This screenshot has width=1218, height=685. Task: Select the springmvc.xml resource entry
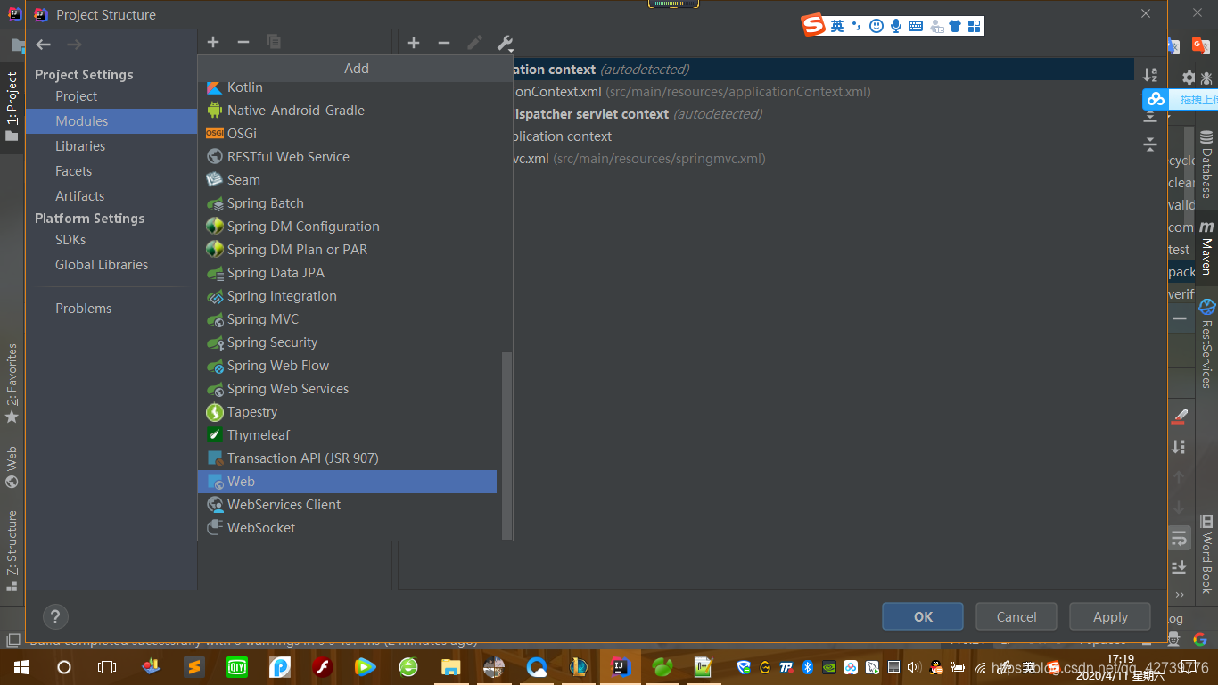point(639,159)
